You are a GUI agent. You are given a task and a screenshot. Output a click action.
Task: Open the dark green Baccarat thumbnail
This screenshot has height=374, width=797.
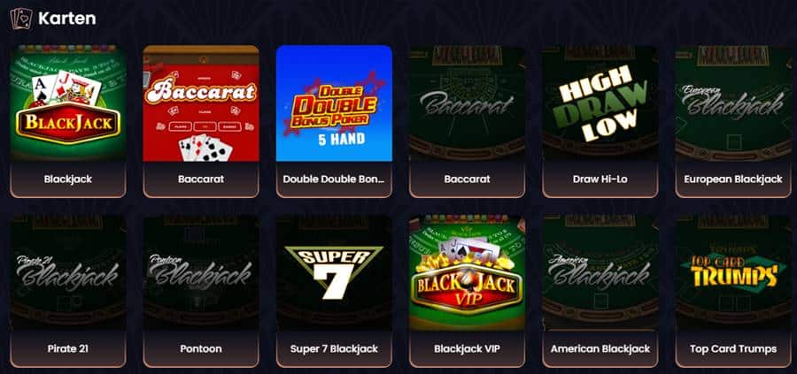point(468,103)
